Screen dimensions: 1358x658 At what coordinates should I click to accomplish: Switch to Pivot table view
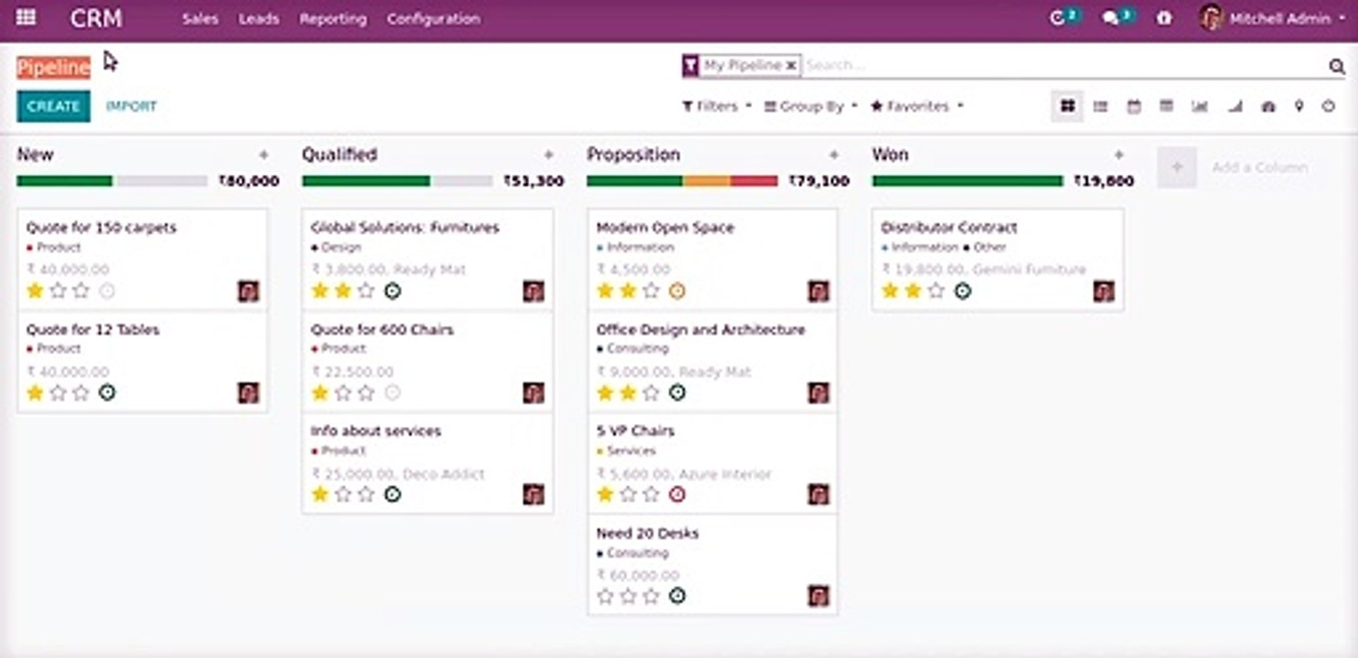click(1166, 106)
